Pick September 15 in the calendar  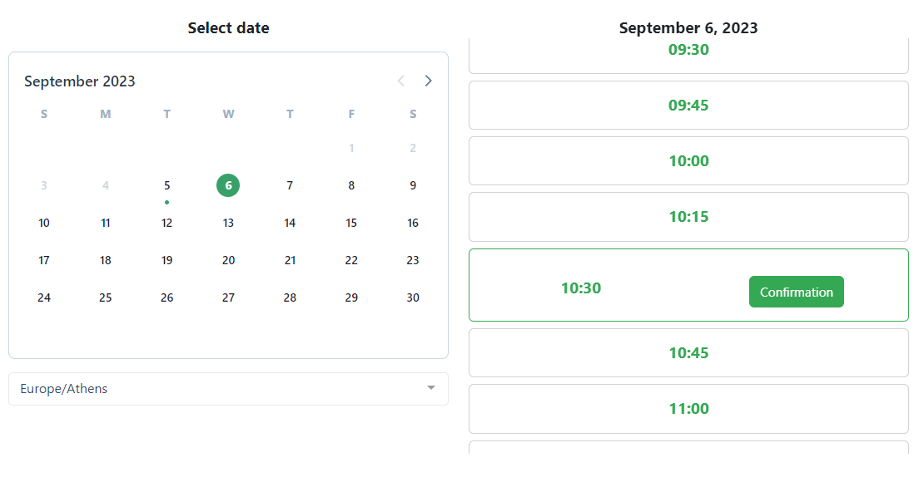pyautogui.click(x=351, y=223)
